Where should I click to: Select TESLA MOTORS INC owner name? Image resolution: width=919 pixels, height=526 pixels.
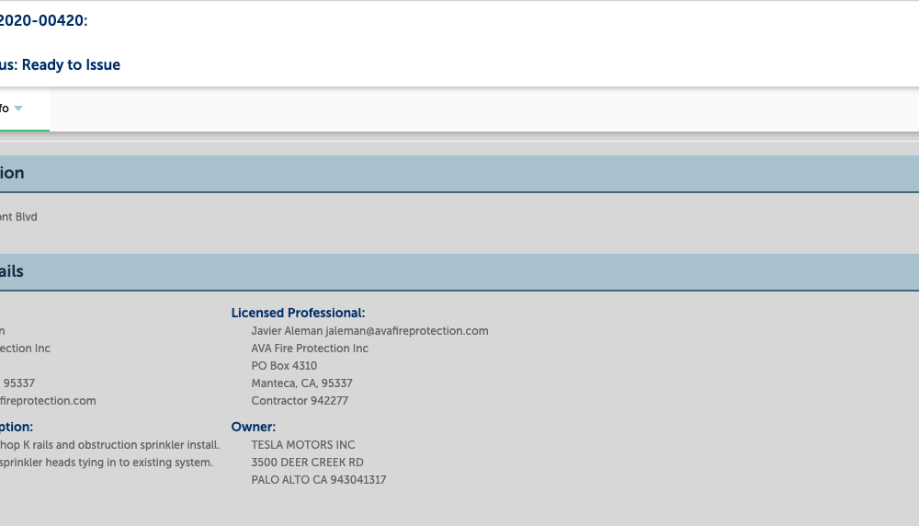(303, 445)
